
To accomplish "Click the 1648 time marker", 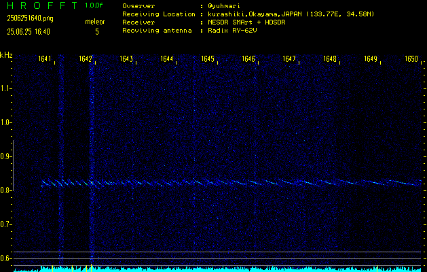I will (x=330, y=59).
